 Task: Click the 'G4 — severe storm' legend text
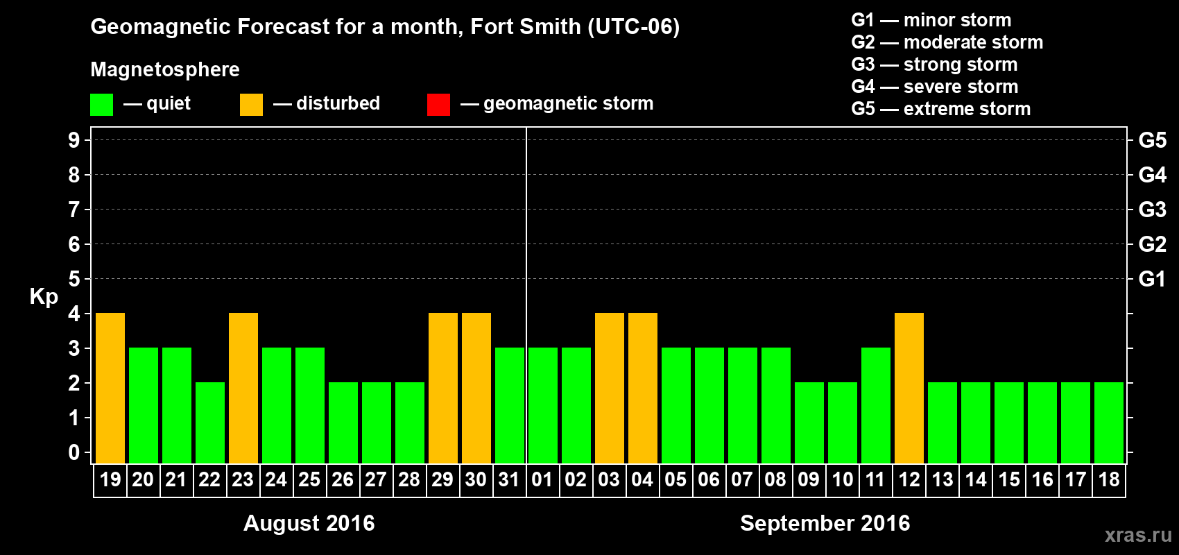935,87
